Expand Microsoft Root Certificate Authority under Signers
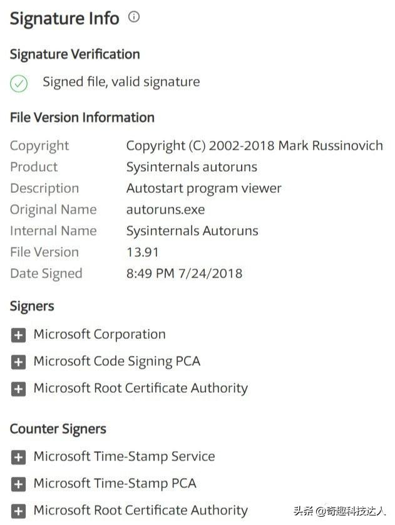Screen dimensions: 395x525 point(18,389)
